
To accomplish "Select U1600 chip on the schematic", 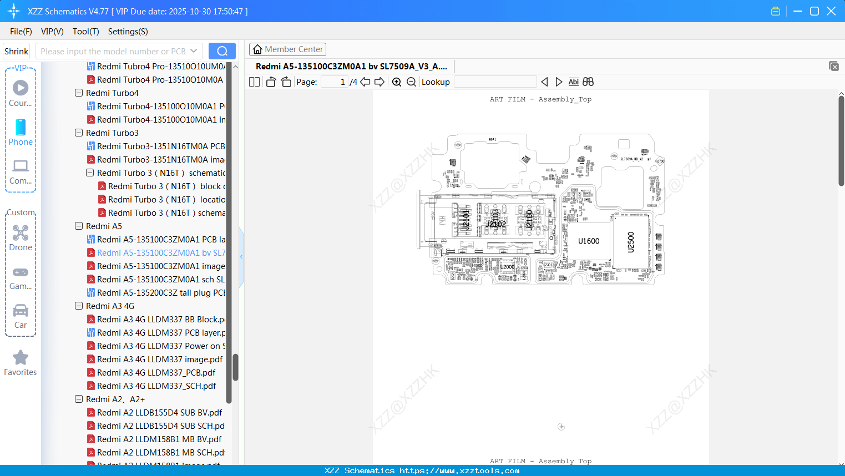I will 589,241.
